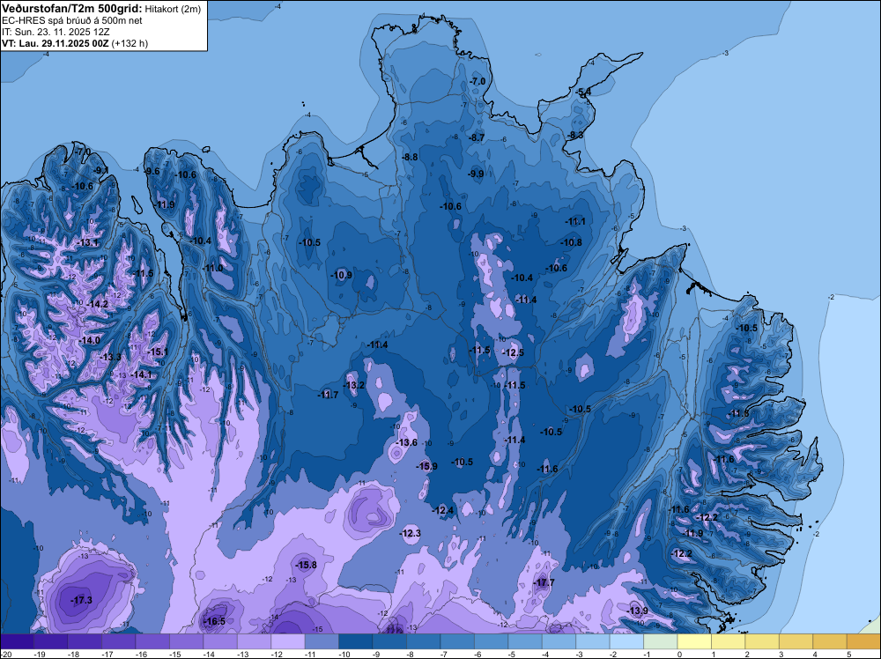The image size is (881, 659).
Task: Click the -14.2 temperature value
Action: pos(97,304)
